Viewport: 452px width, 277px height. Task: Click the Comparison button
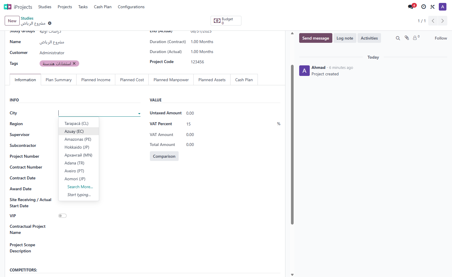164,156
